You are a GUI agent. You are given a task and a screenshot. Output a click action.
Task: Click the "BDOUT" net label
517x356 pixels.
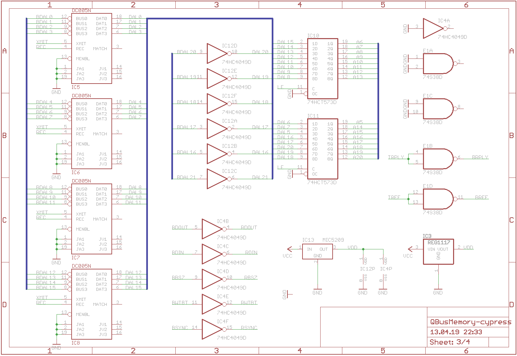[x=180, y=227]
